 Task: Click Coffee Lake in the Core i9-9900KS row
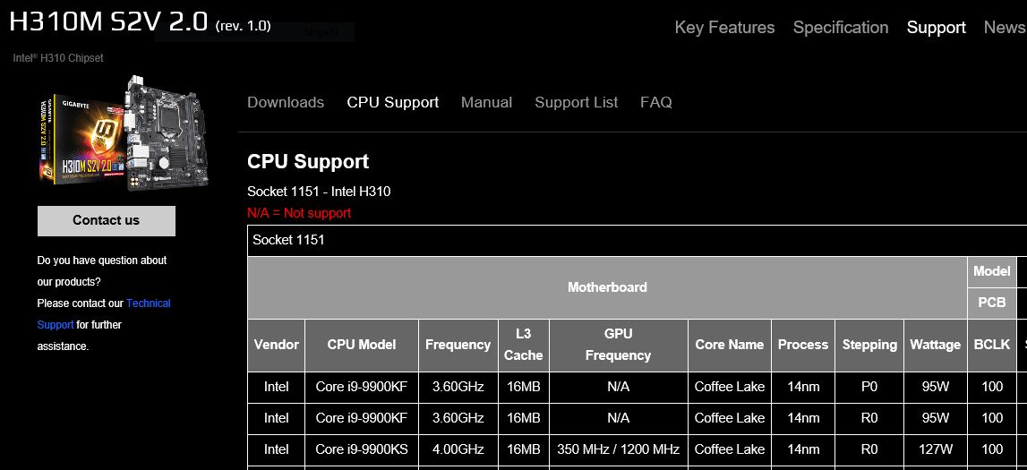pos(730,449)
